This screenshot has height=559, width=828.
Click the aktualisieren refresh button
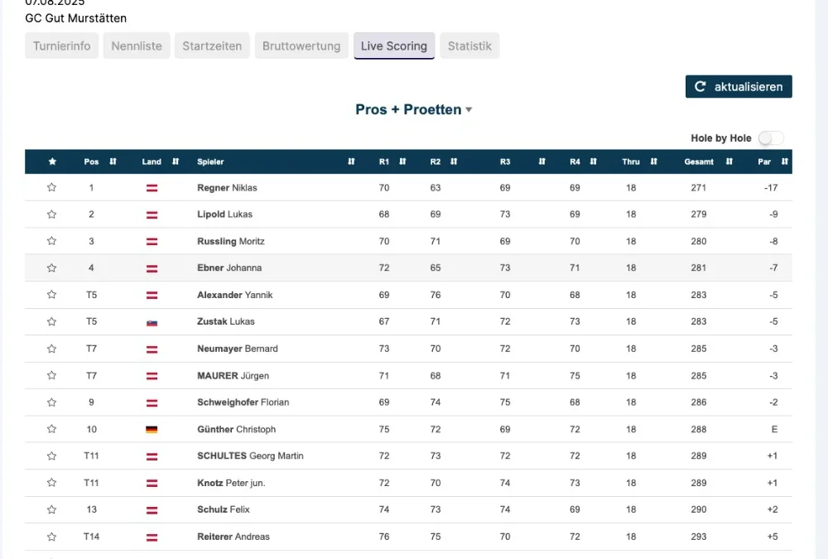739,87
